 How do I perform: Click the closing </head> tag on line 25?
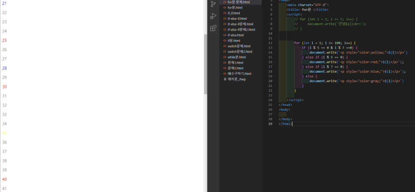(x=285, y=105)
